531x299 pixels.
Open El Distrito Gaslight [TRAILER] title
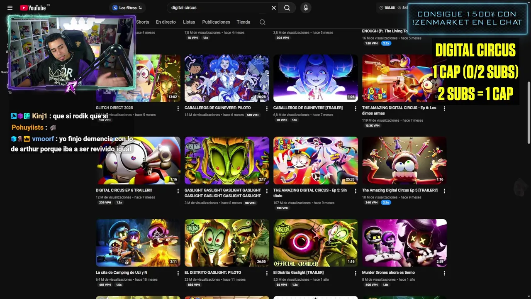[x=298, y=272]
